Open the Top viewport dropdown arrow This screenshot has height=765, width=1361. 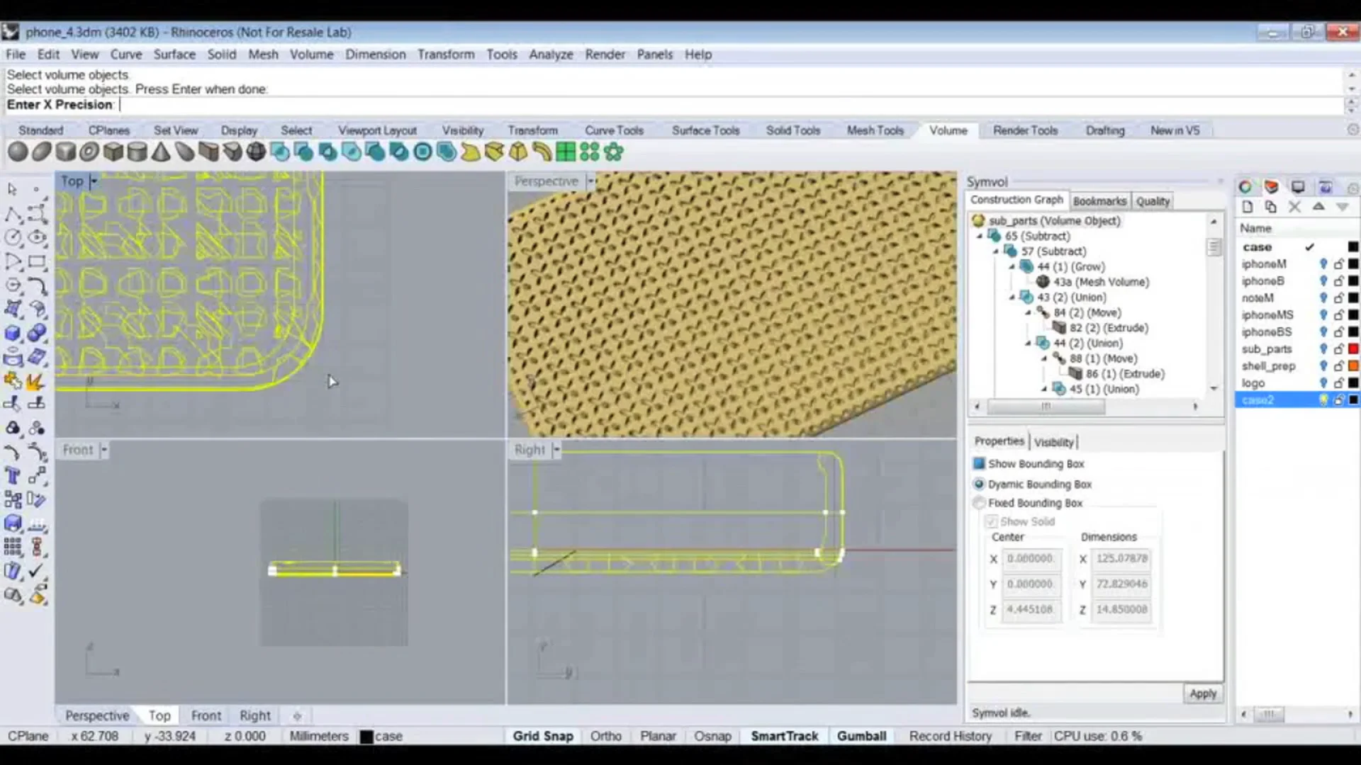(x=94, y=181)
